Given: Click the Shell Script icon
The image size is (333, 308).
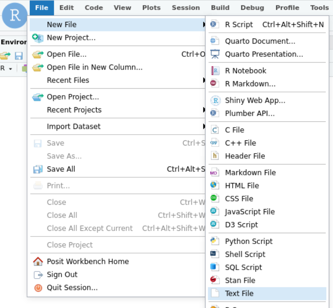Looking at the screenshot, I should point(215,254).
